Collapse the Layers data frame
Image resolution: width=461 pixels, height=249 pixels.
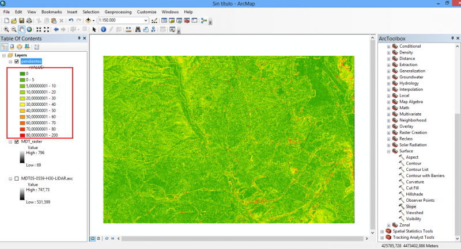point(4,55)
